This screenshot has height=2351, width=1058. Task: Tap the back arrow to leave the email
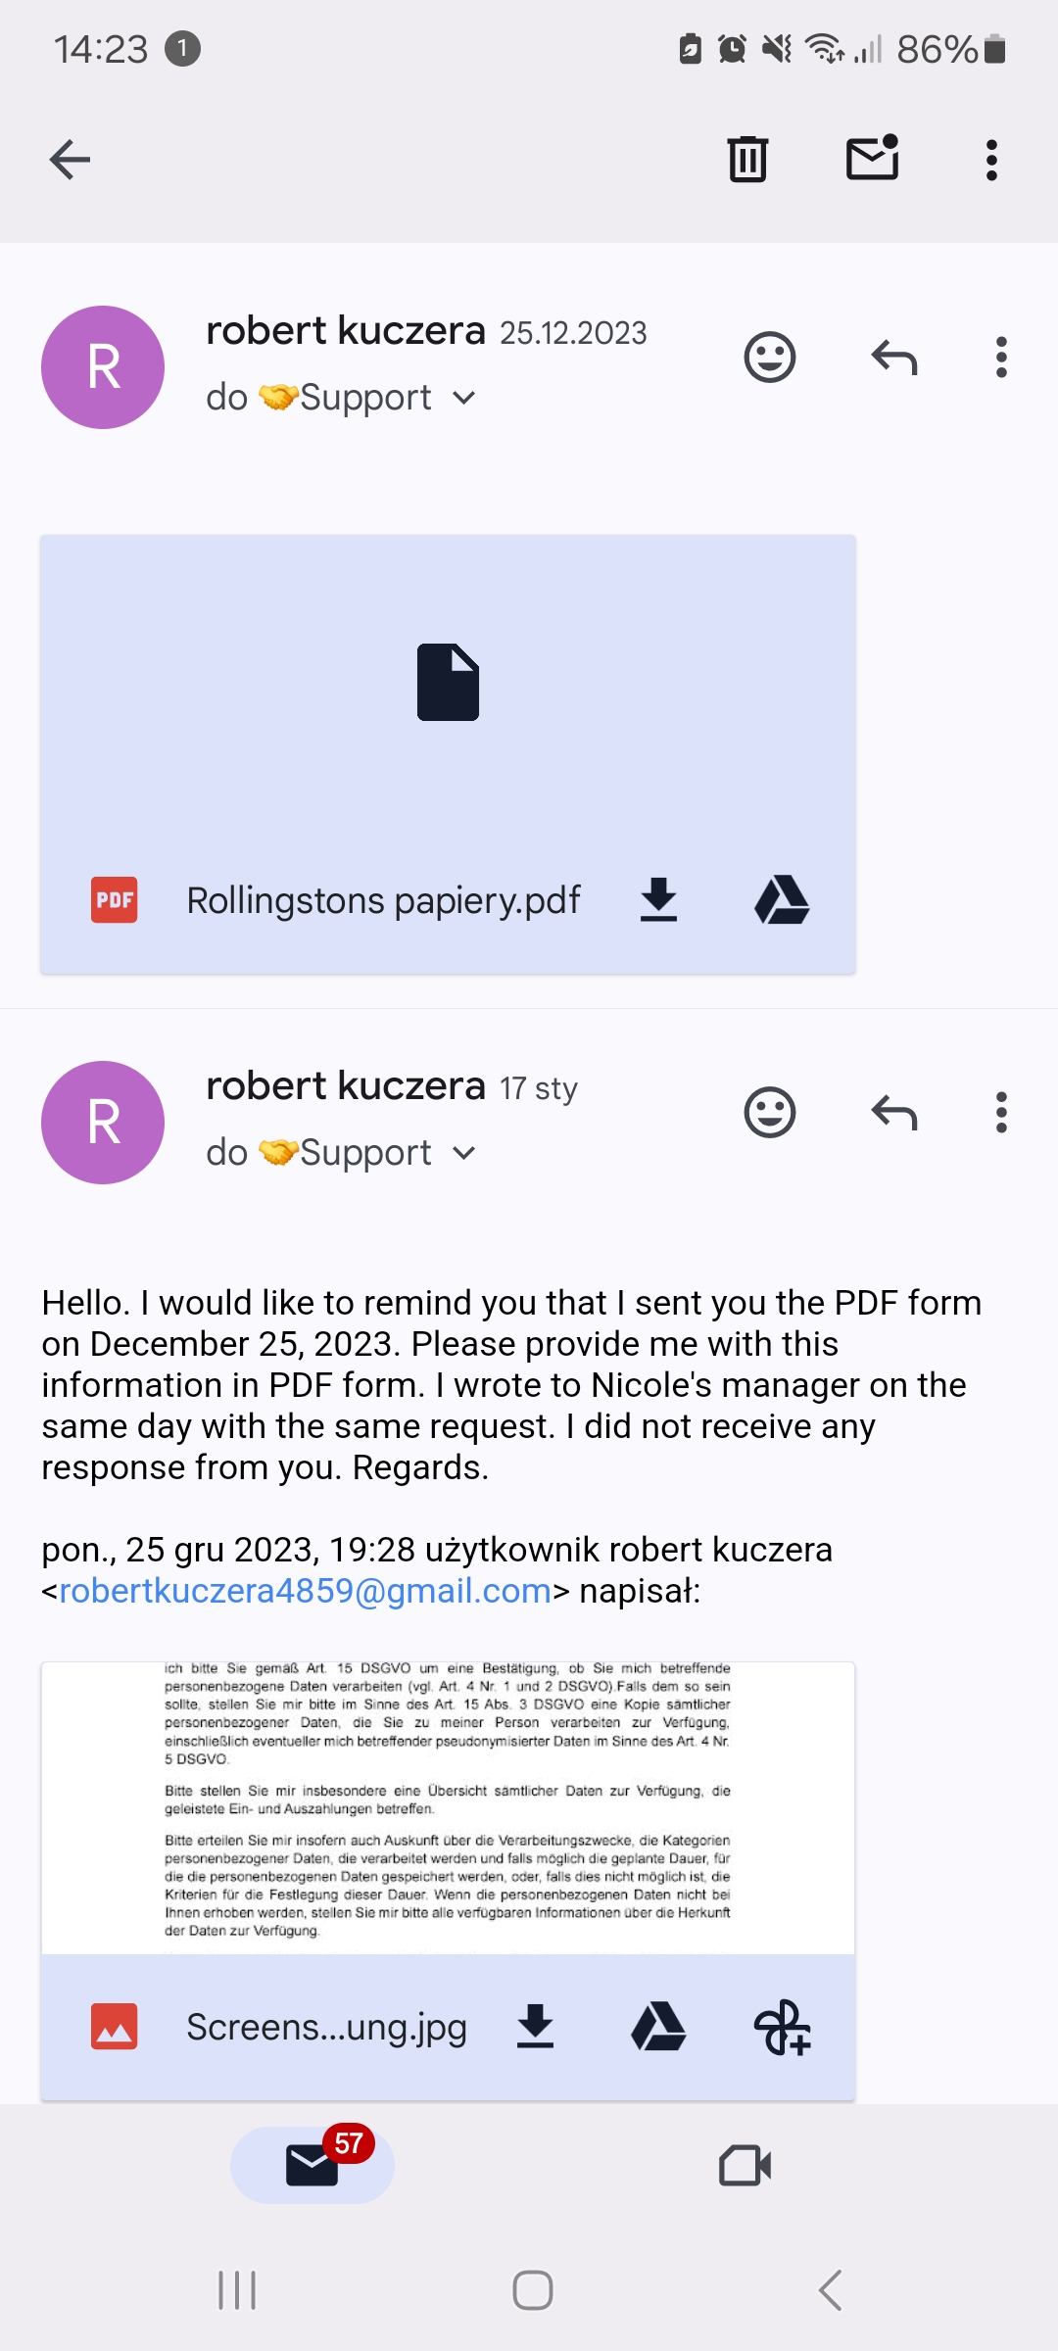tap(70, 160)
